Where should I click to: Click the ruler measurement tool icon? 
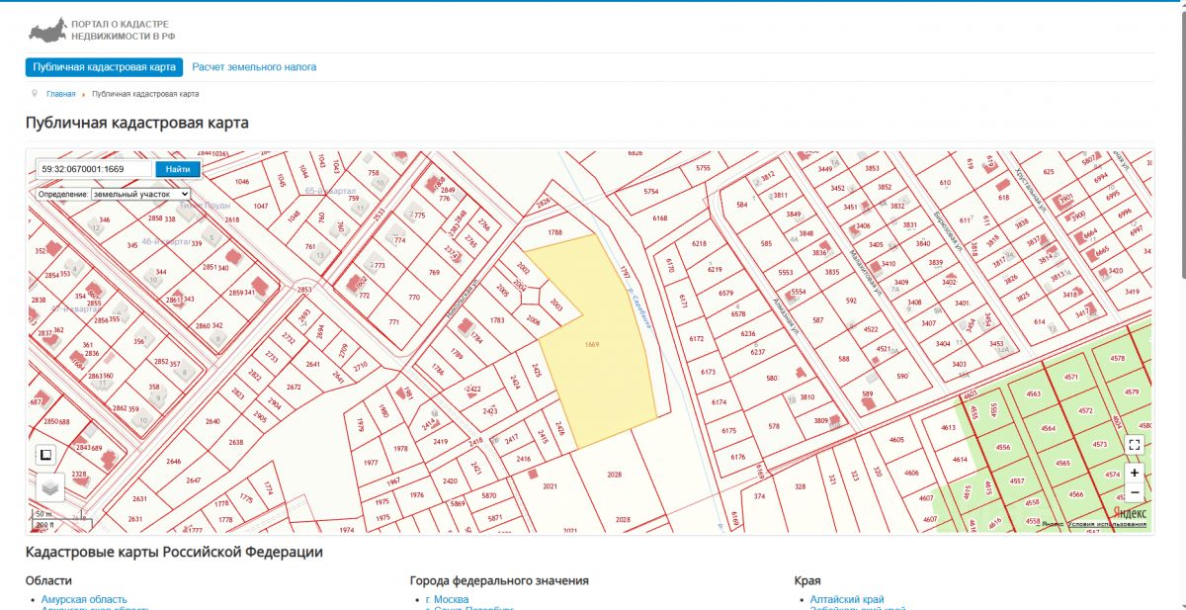point(45,455)
